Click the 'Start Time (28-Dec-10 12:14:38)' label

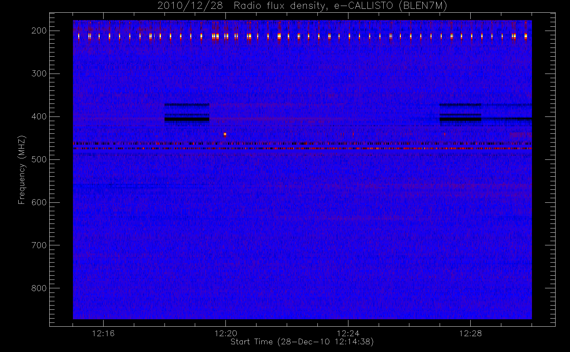pos(302,342)
